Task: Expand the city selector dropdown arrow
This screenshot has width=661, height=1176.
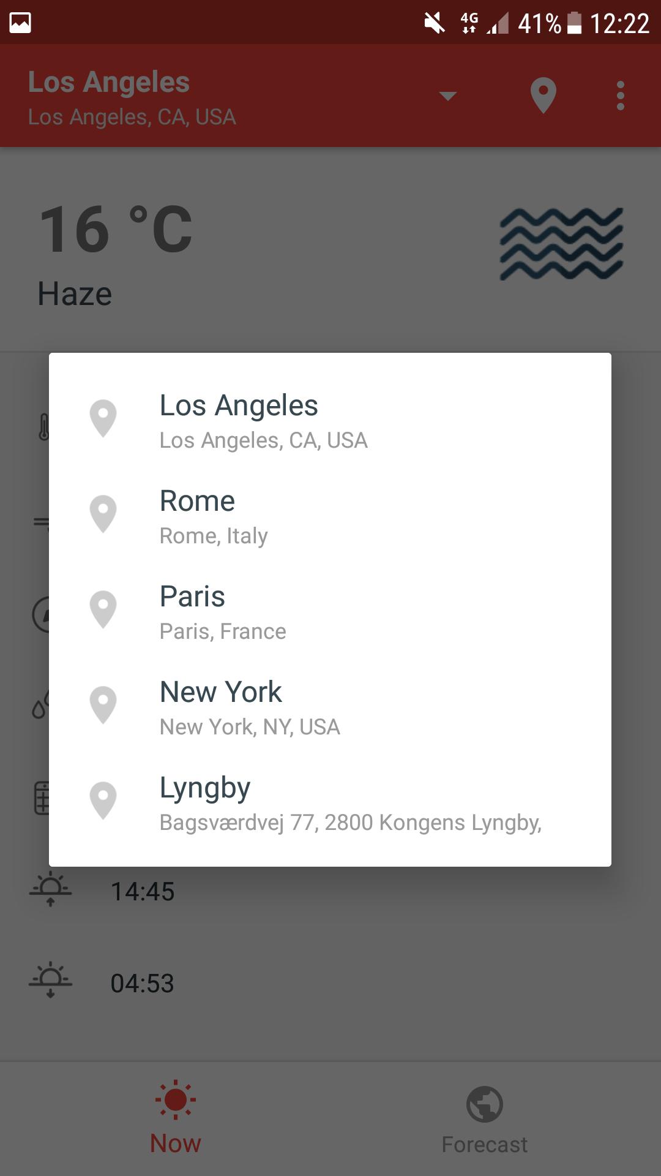Action: pos(448,96)
